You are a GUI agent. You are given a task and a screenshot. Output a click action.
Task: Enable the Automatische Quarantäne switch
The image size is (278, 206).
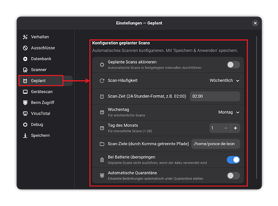pos(233,176)
